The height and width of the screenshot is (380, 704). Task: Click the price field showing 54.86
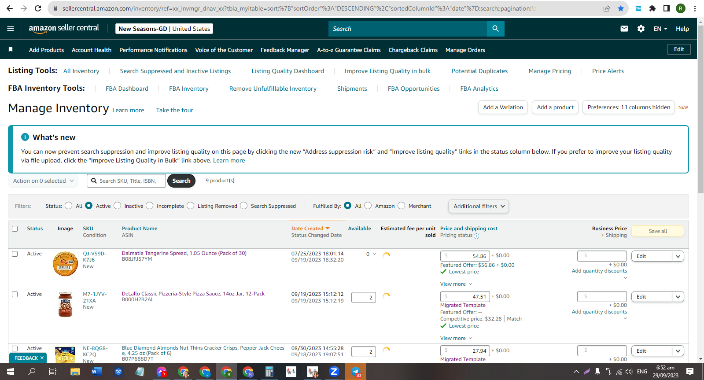coord(465,256)
